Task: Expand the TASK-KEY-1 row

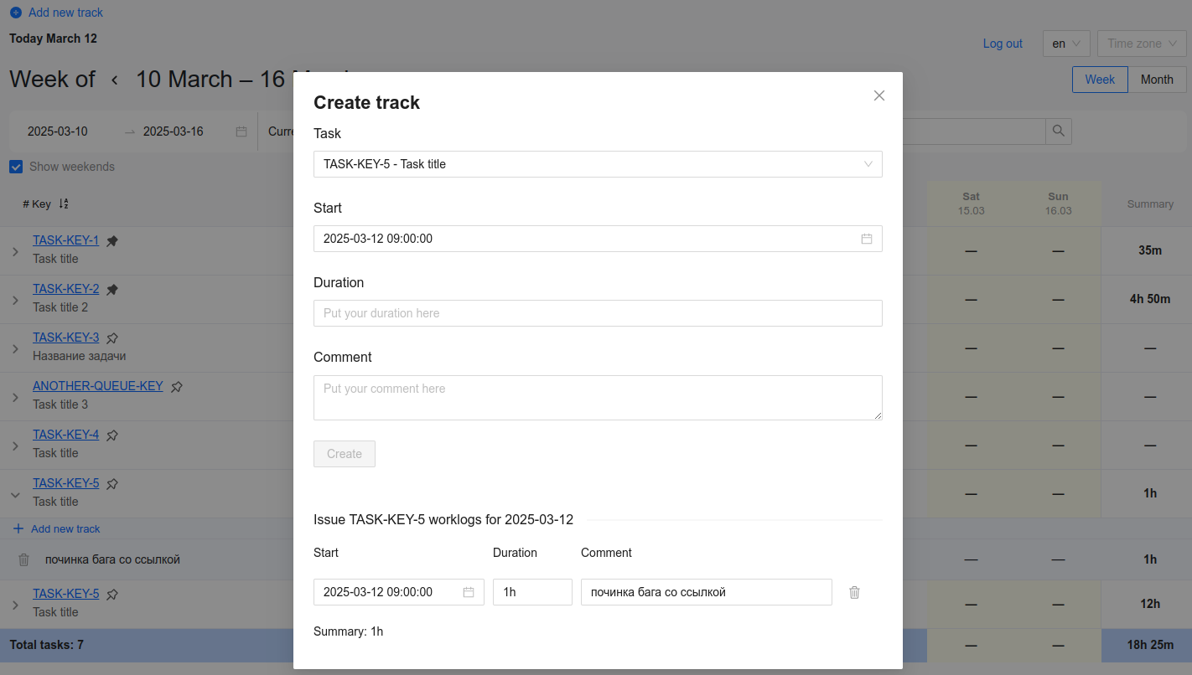Action: [x=15, y=251]
